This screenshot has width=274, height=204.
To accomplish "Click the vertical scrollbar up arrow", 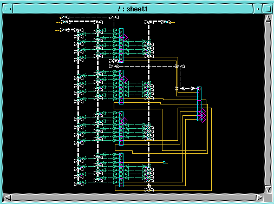I will pyautogui.click(x=268, y=18).
